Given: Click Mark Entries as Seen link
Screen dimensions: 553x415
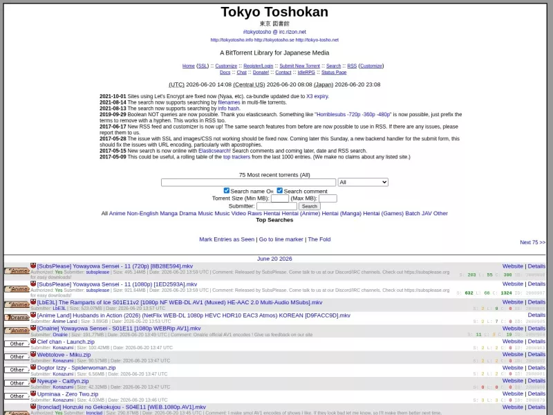Looking at the screenshot, I should point(227,239).
